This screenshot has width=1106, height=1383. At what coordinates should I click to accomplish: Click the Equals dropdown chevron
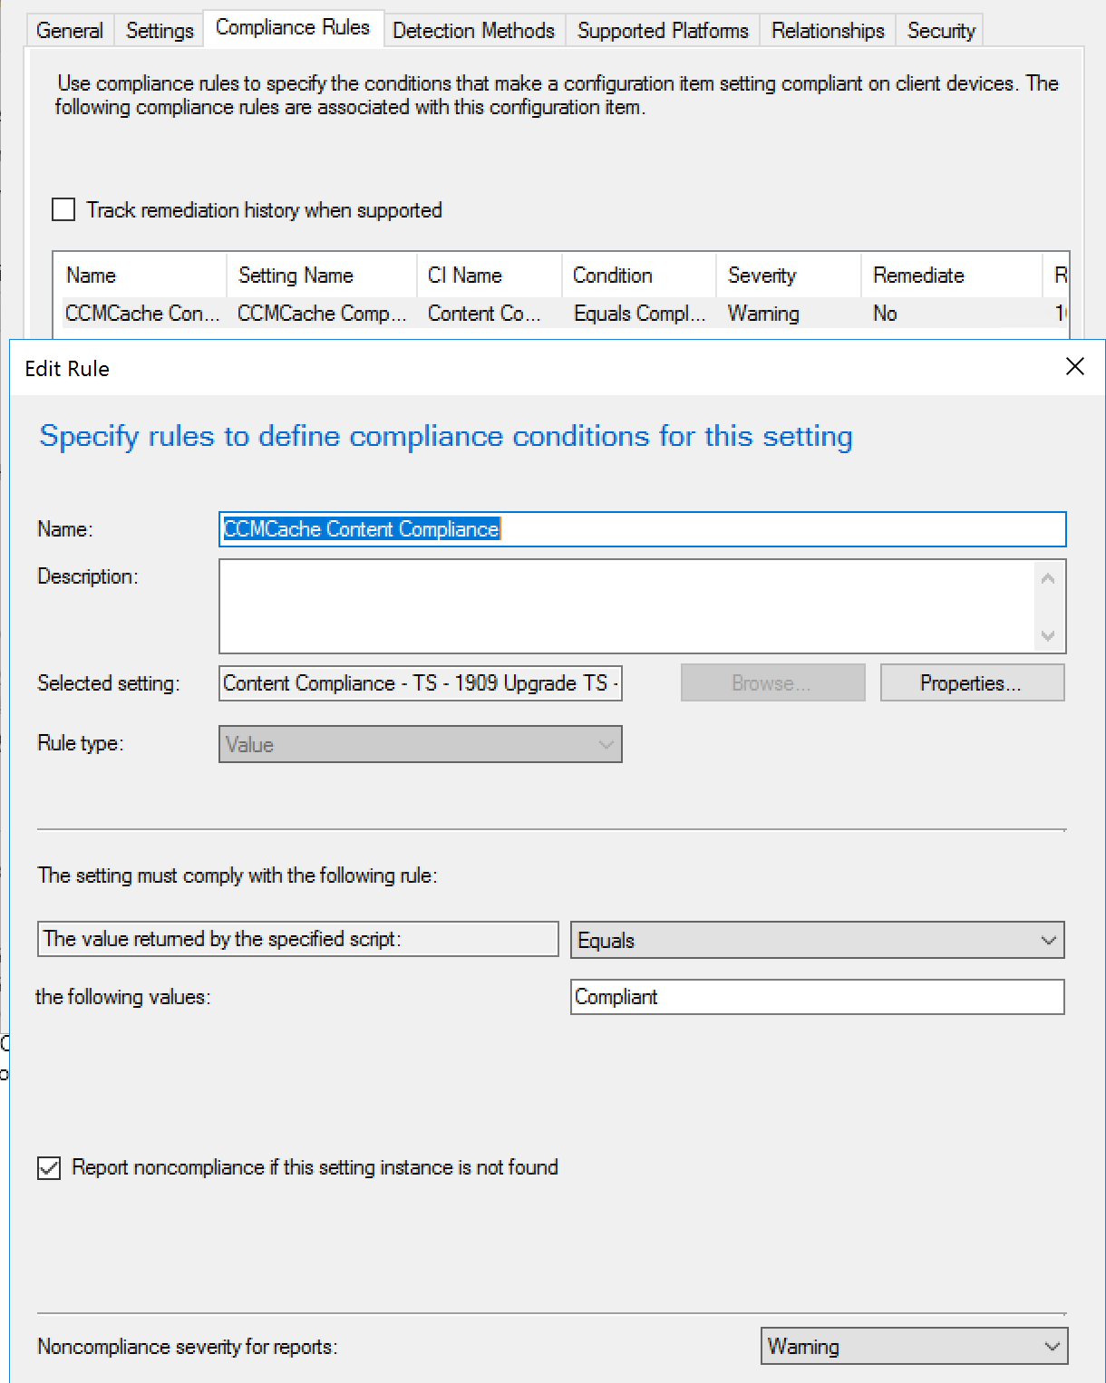(1049, 940)
